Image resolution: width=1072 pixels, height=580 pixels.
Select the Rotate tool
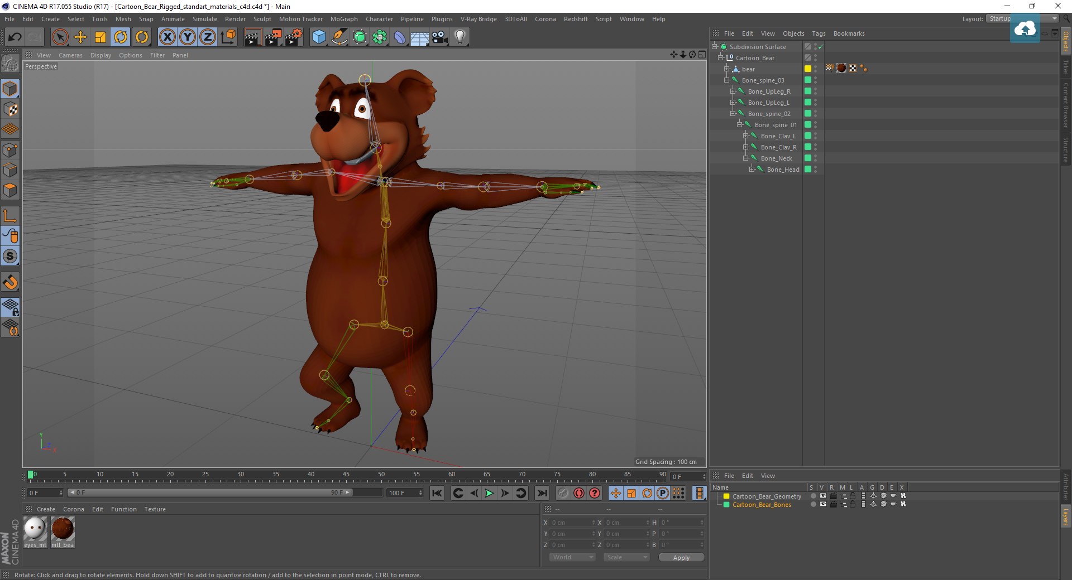(x=121, y=37)
